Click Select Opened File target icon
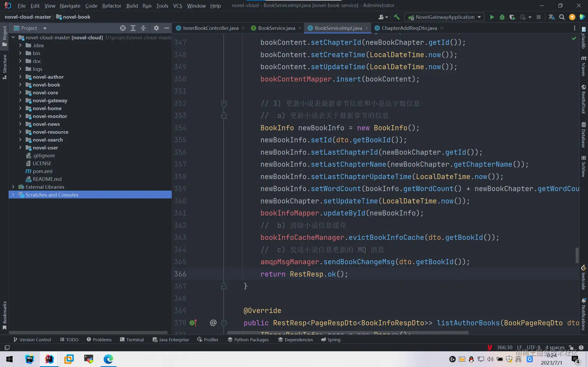 point(123,28)
